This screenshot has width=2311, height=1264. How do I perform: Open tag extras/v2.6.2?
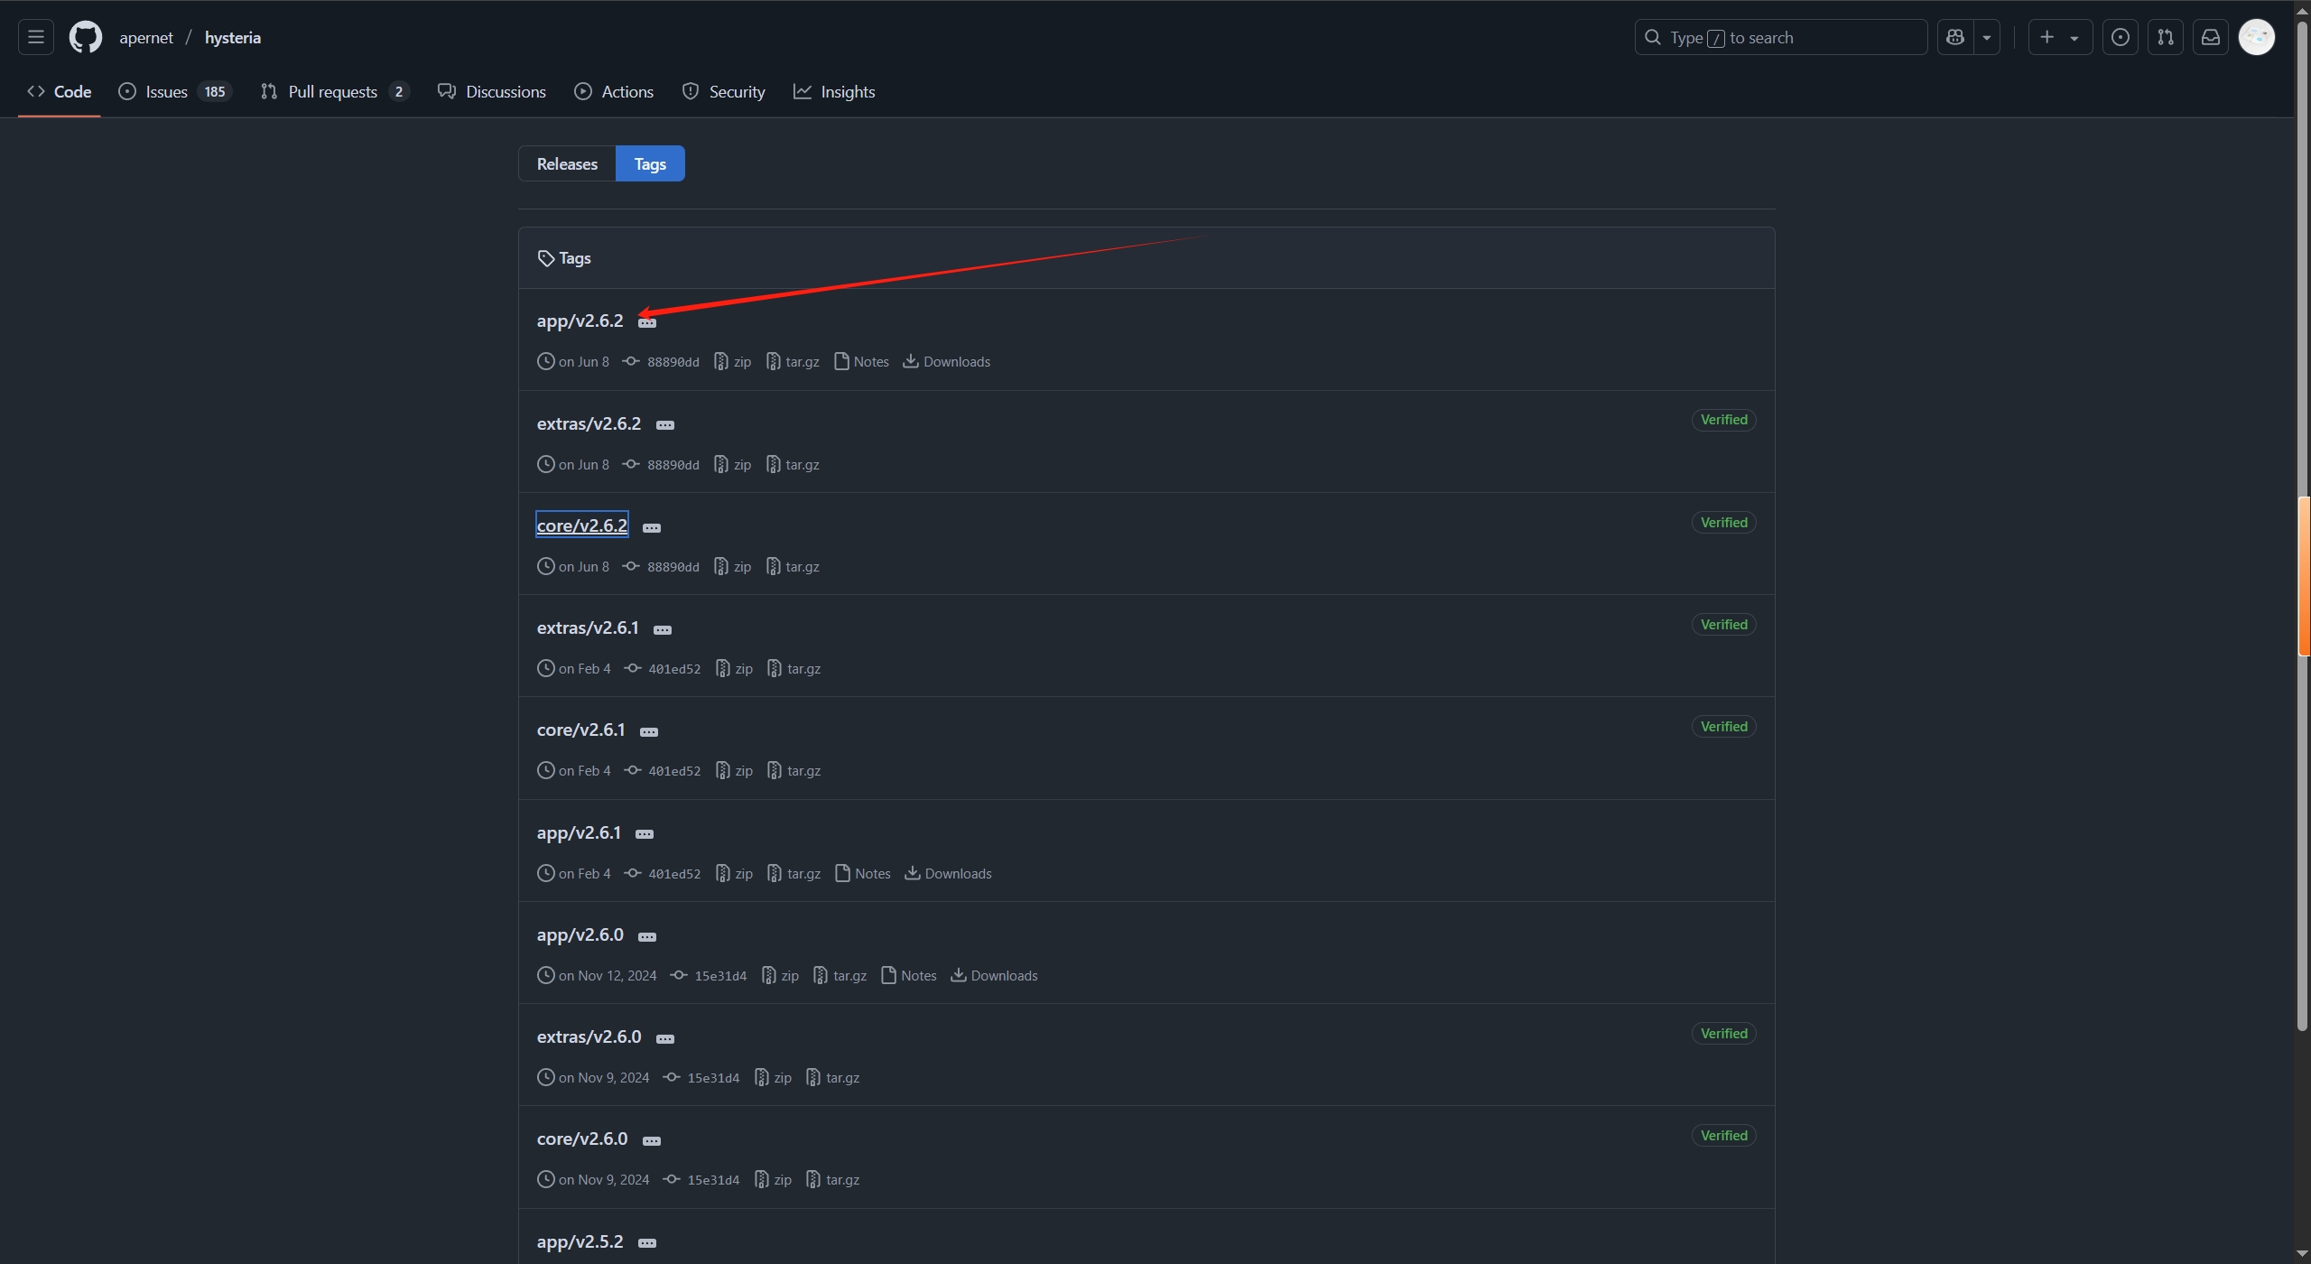(589, 423)
